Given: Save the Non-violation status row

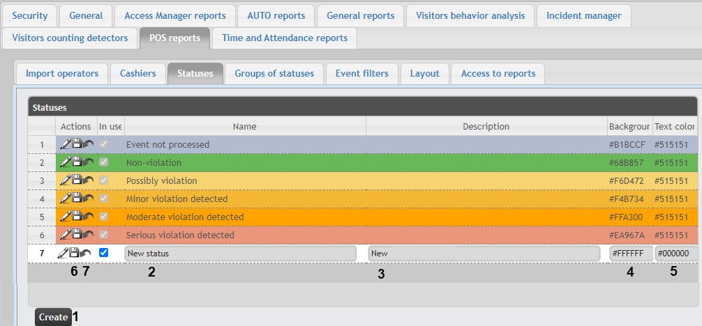Looking at the screenshot, I should pos(77,162).
